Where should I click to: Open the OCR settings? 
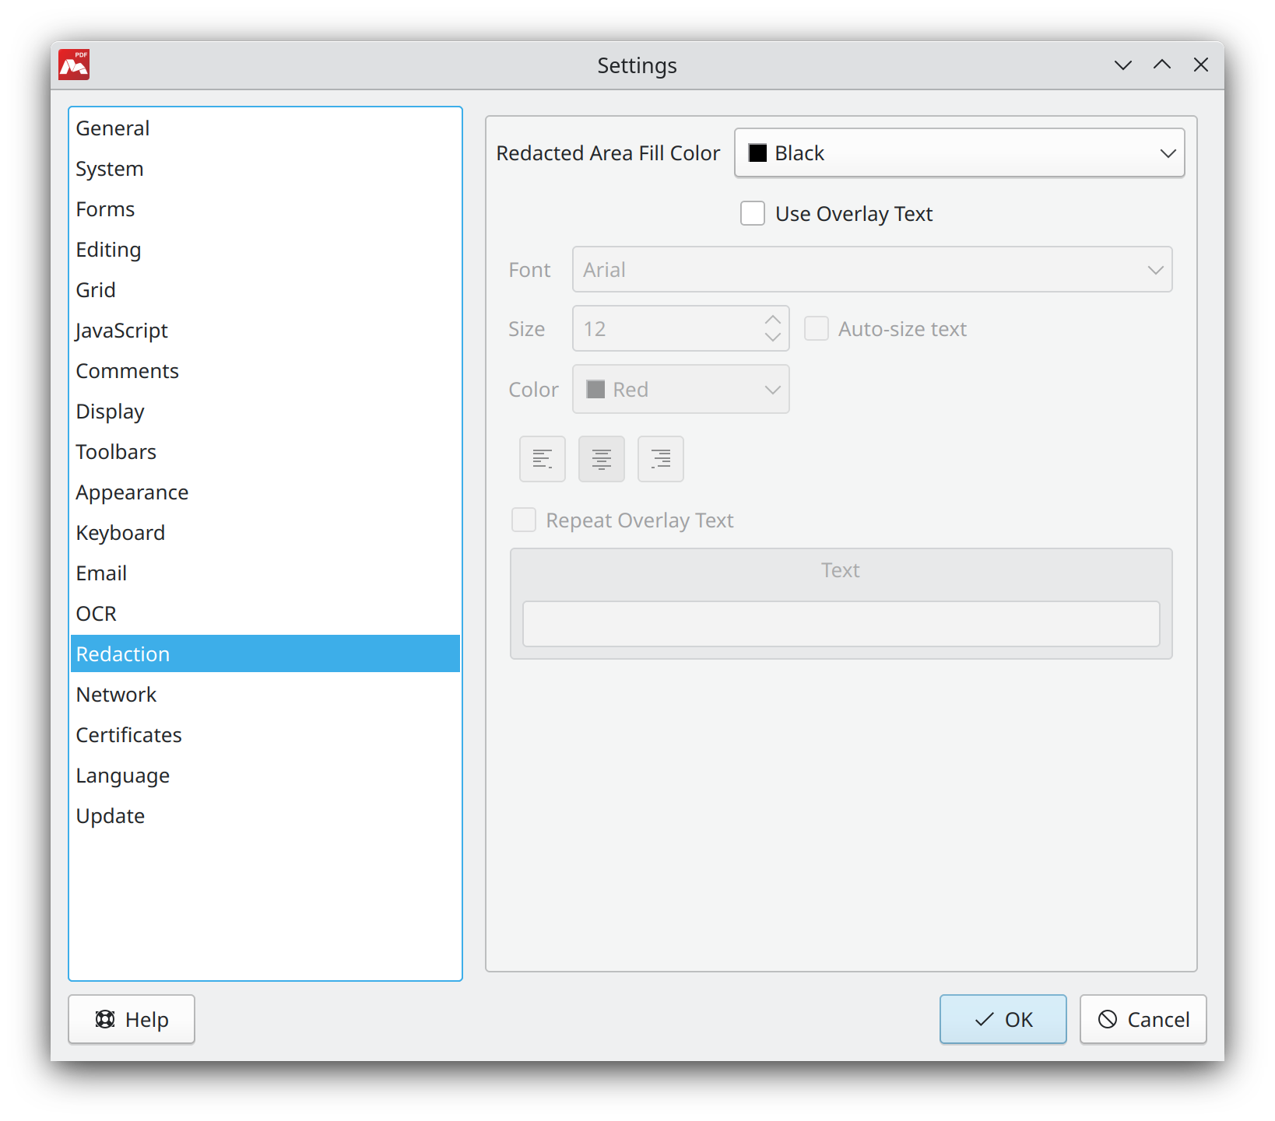tap(265, 614)
